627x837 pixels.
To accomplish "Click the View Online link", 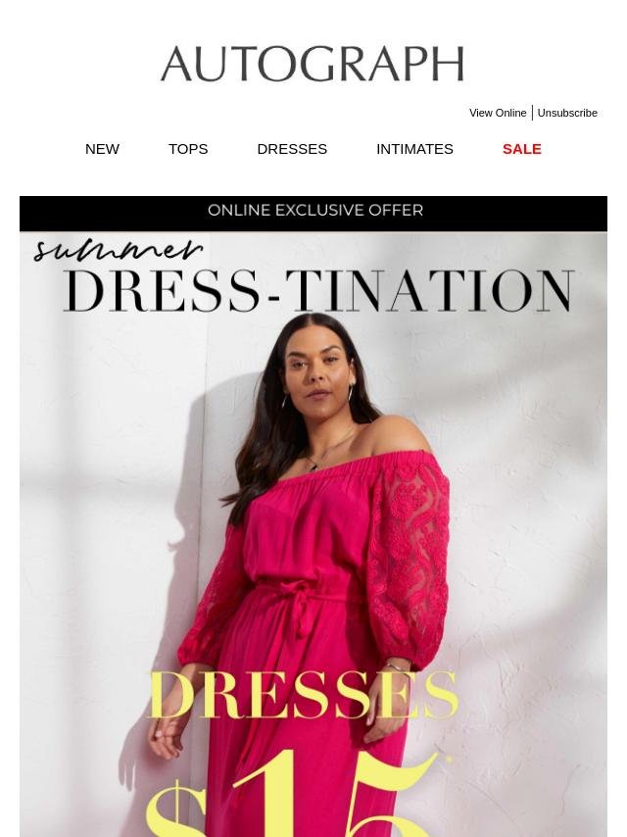I will [x=498, y=113].
